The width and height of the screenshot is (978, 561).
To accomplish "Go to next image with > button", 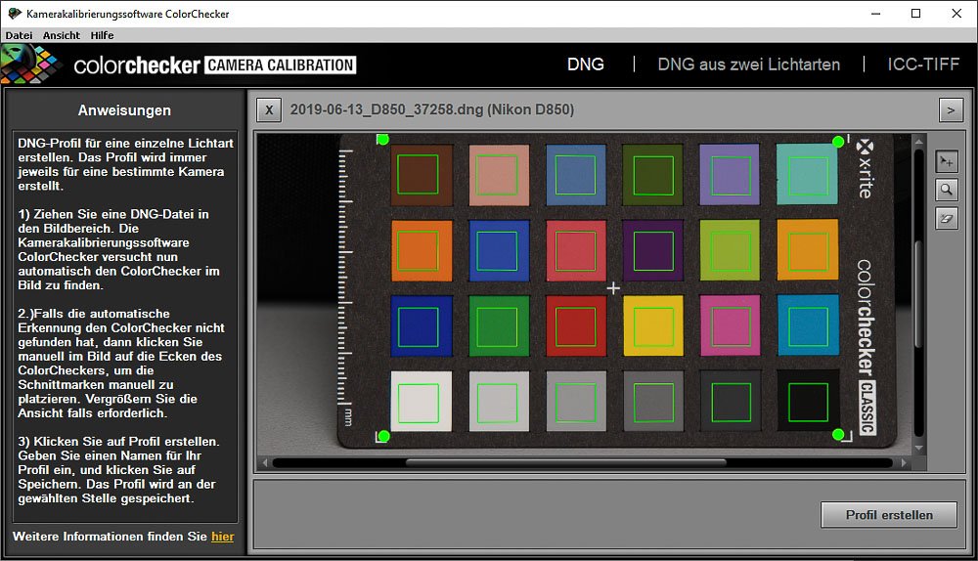I will (951, 110).
